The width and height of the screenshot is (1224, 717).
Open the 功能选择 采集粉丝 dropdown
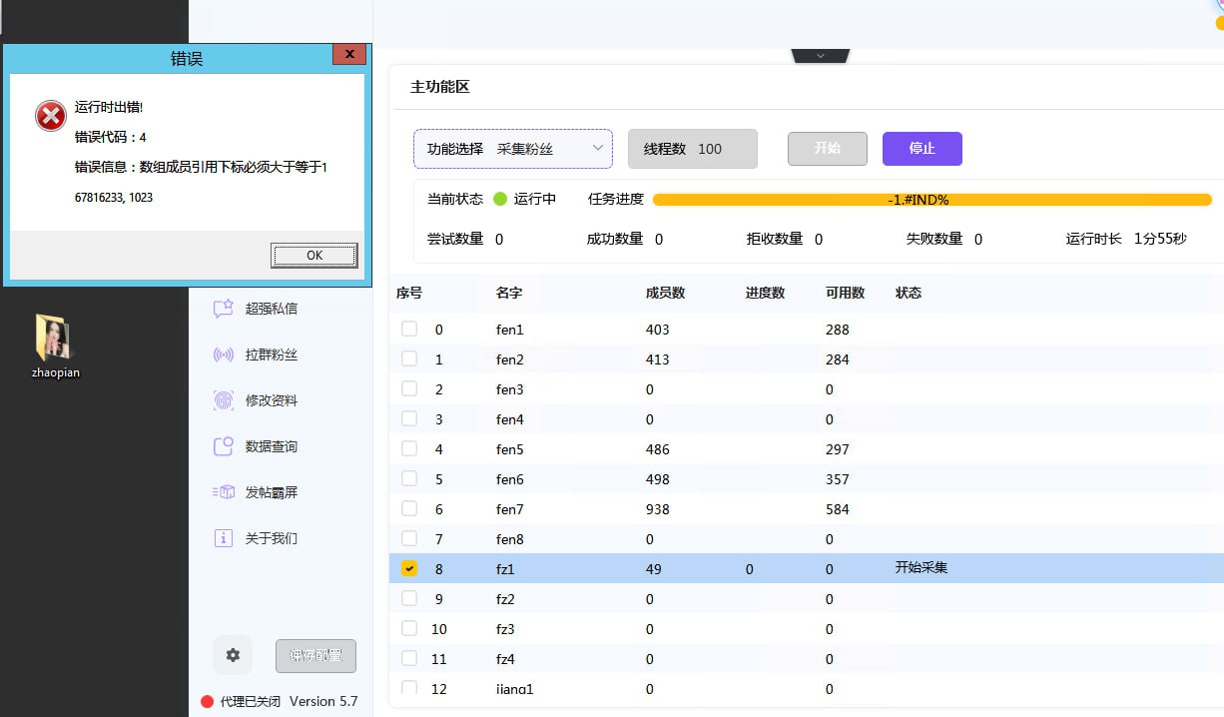pyautogui.click(x=513, y=149)
